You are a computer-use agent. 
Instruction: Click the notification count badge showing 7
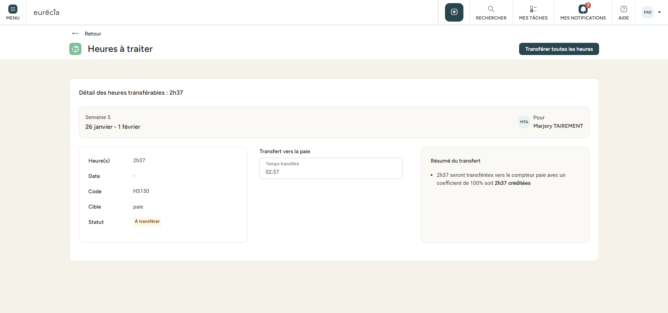click(588, 5)
